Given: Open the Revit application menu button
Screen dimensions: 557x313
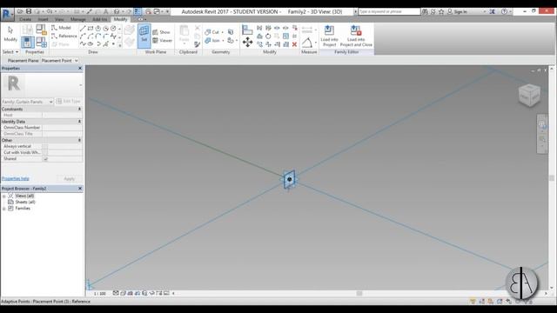Looking at the screenshot, I should pyautogui.click(x=7, y=14).
